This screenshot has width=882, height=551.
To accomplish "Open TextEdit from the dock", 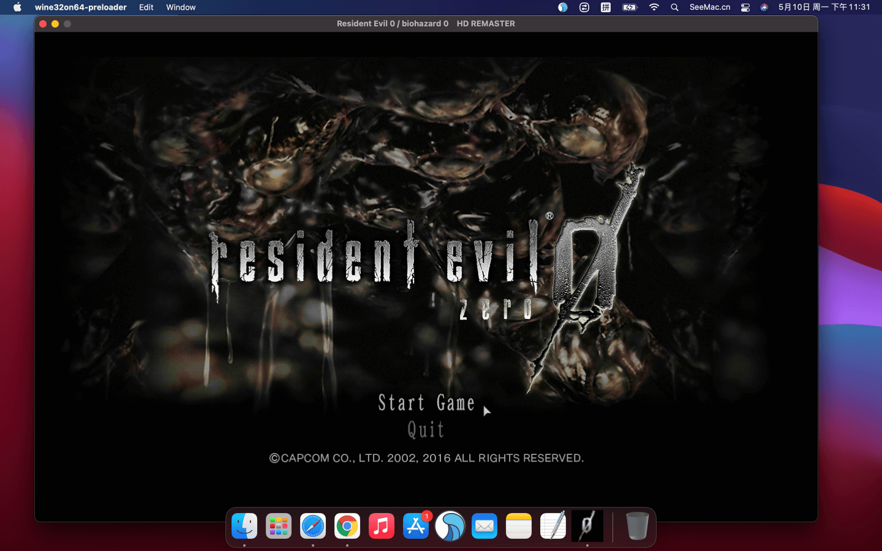I will click(x=553, y=526).
